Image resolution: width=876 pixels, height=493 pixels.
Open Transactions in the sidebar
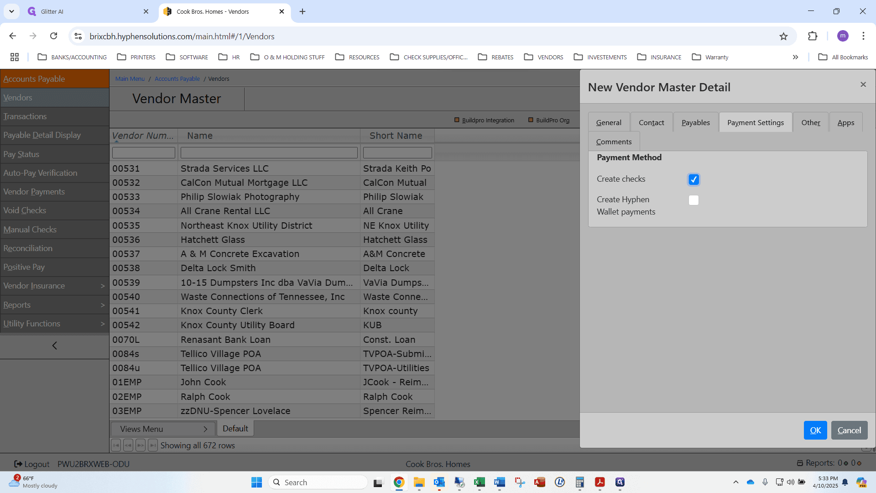(54, 116)
